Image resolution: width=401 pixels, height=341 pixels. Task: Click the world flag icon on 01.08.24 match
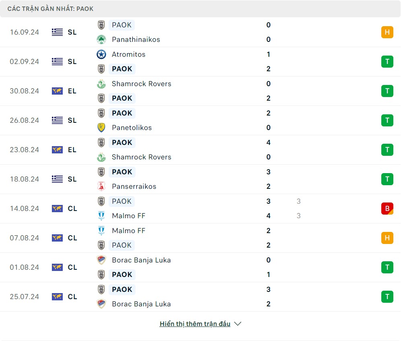pos(57,267)
